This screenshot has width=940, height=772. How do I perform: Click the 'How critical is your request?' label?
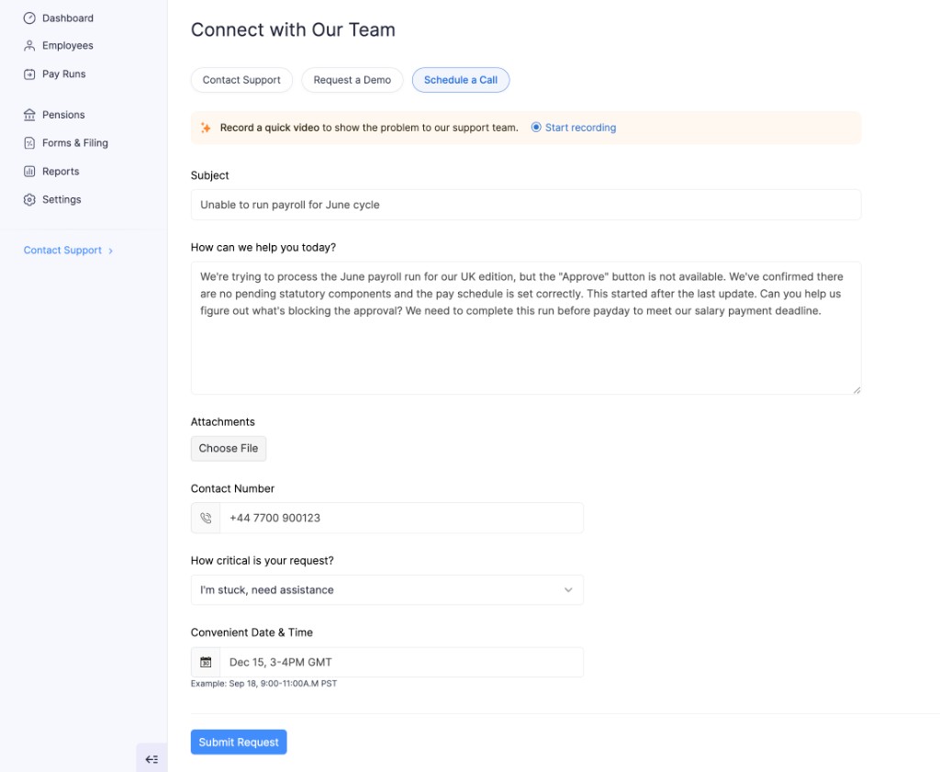(x=262, y=561)
